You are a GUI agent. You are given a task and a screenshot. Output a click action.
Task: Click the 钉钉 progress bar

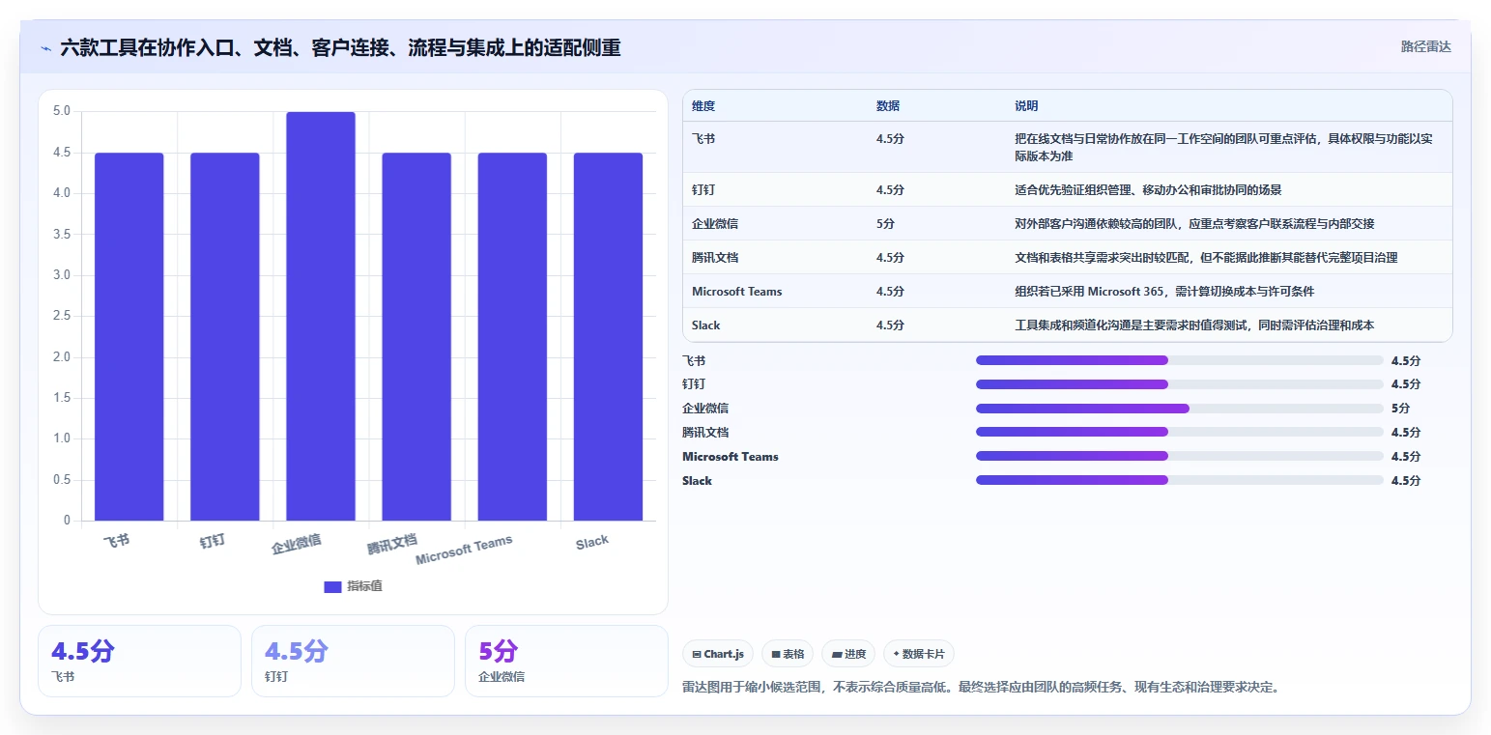coord(1179,384)
